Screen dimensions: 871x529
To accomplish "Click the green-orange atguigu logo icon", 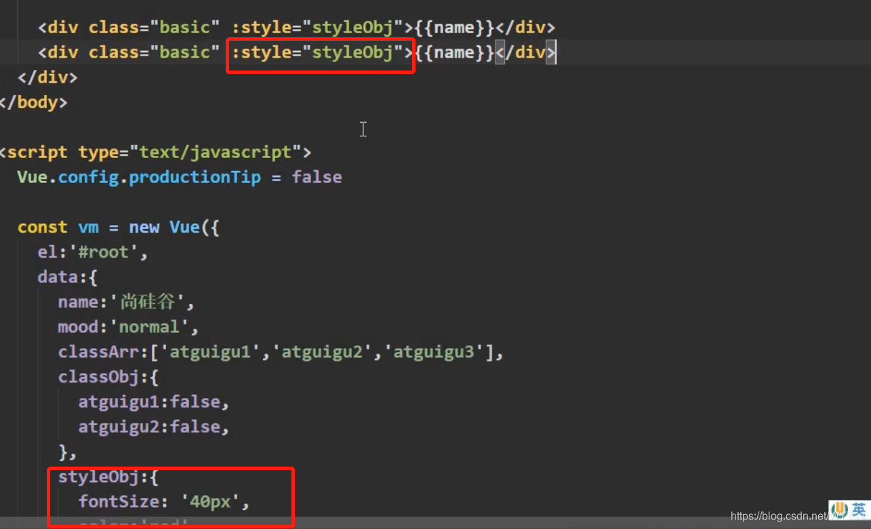I will 840,510.
